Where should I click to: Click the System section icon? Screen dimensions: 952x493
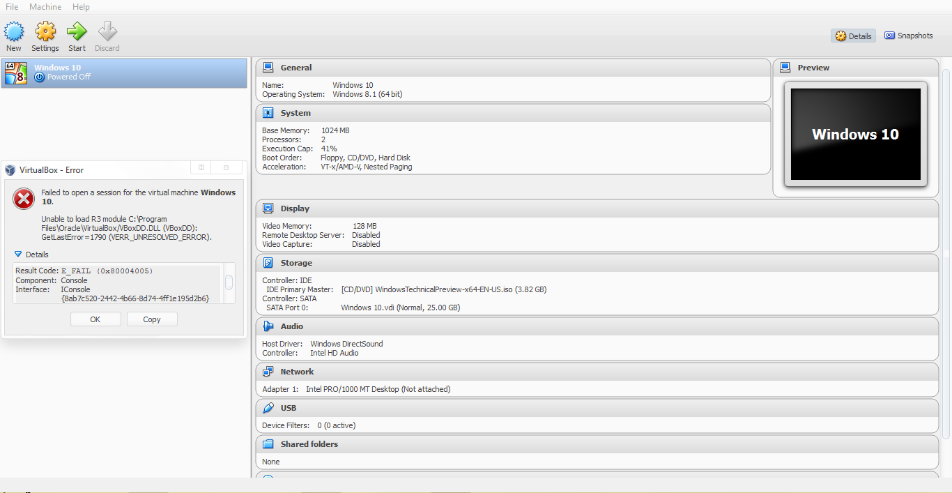point(268,112)
